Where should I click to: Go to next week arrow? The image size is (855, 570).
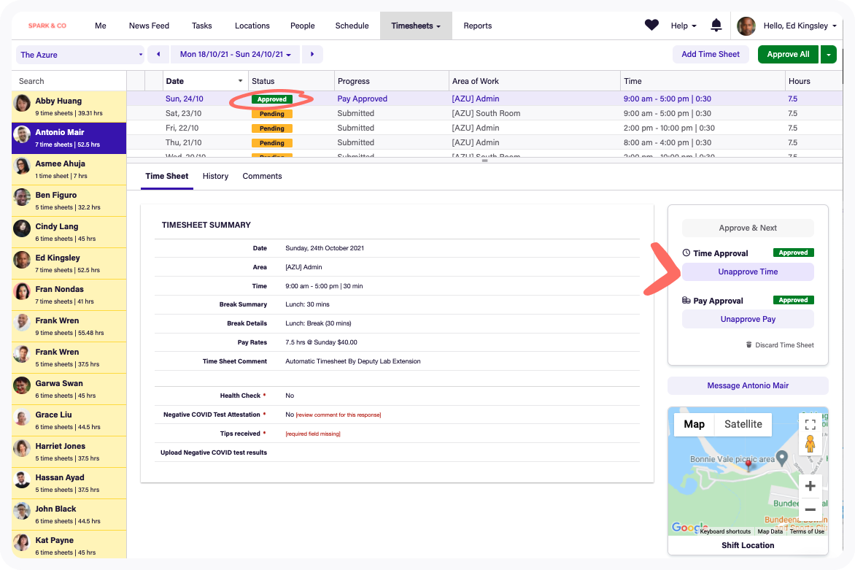312,54
